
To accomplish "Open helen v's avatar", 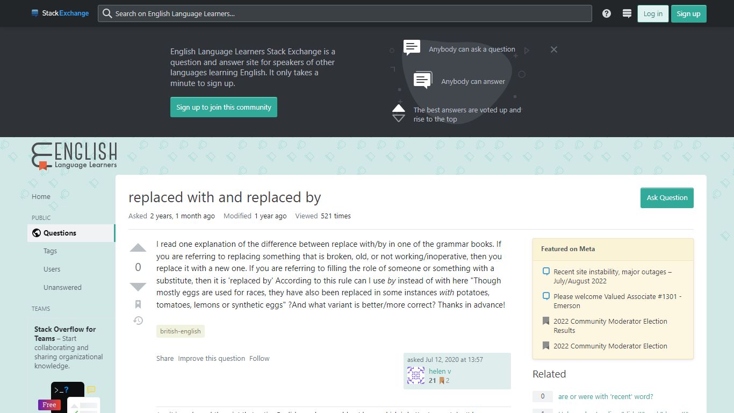I will coord(416,375).
